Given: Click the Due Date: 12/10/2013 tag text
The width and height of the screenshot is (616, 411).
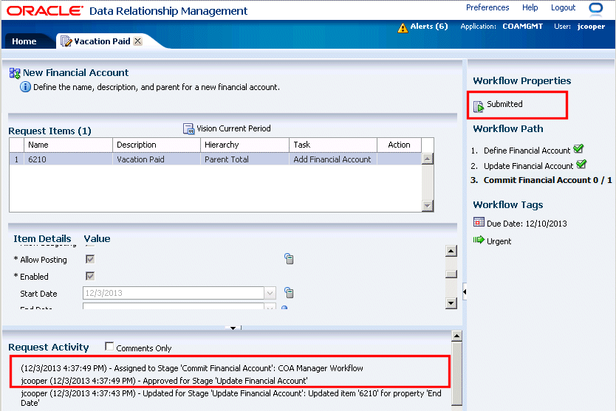Looking at the screenshot, I should click(527, 224).
